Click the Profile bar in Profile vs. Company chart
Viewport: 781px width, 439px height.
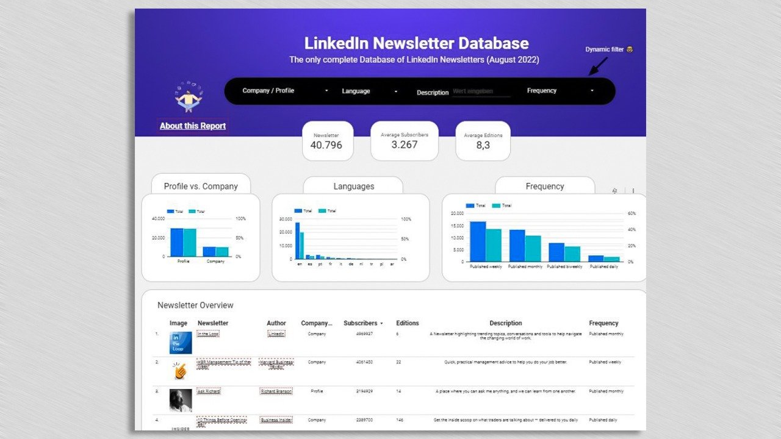pos(183,242)
